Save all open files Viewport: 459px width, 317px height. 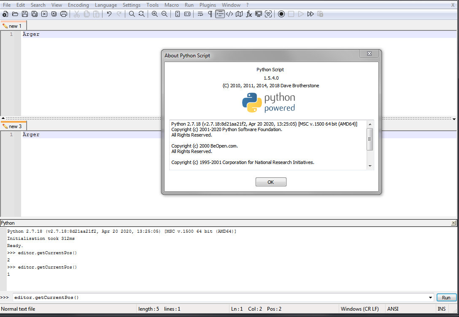pos(35,14)
